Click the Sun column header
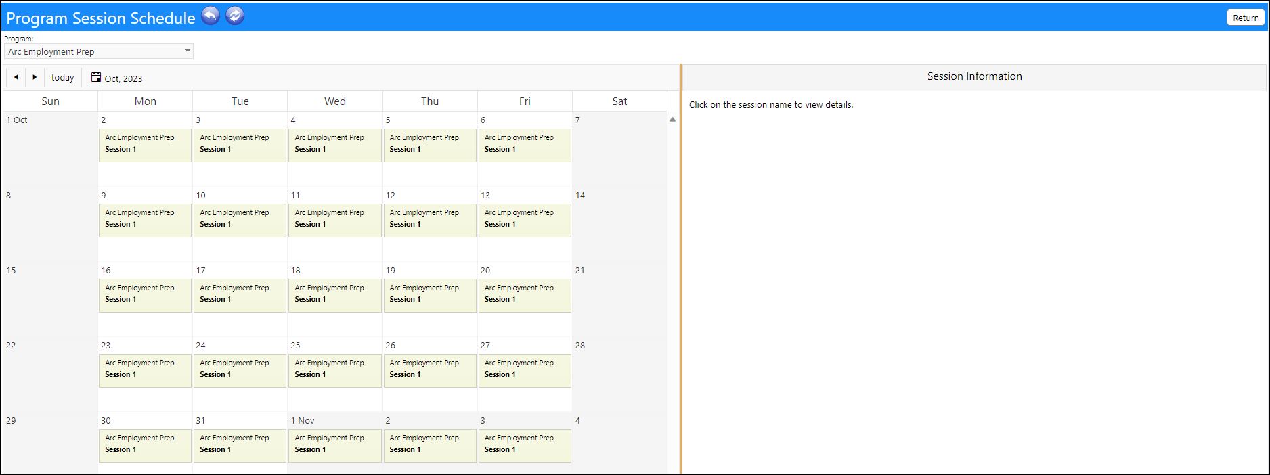The width and height of the screenshot is (1270, 475). coord(51,101)
